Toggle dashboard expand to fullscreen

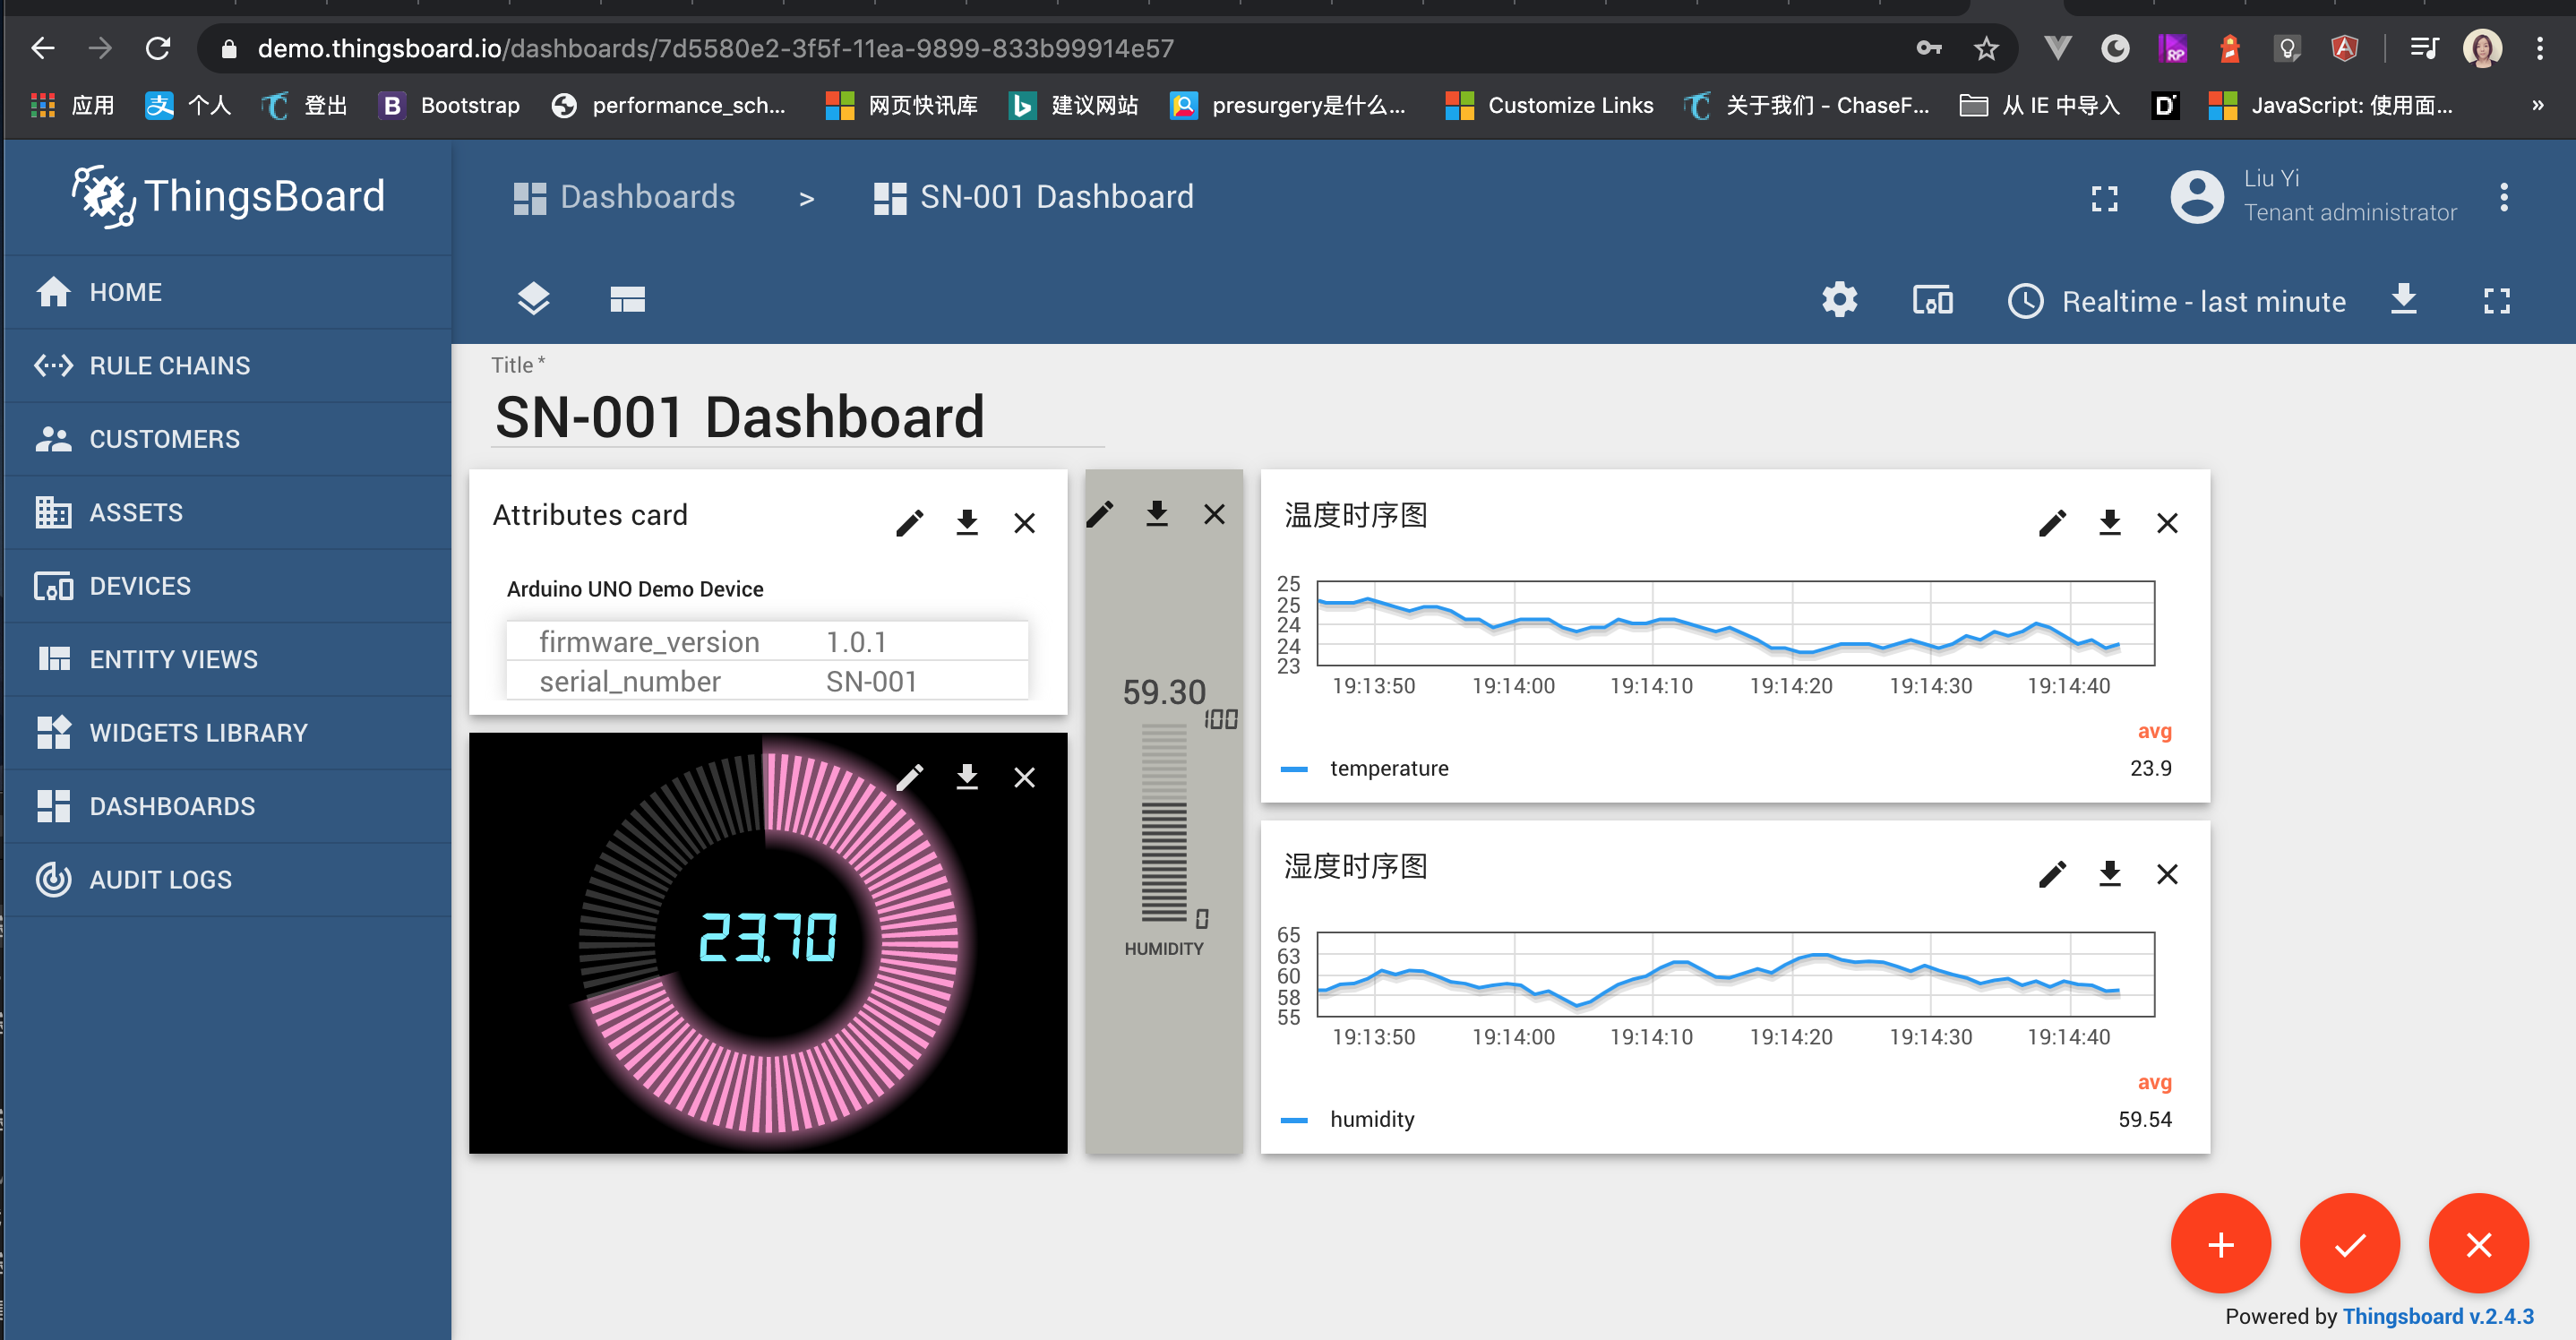click(2496, 300)
